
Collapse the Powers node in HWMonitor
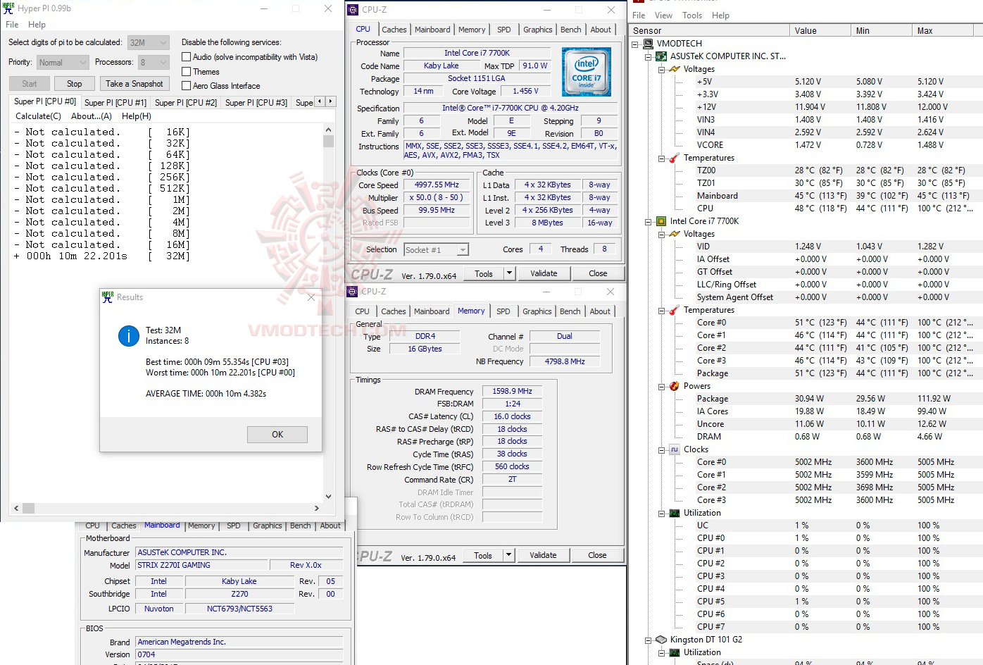coord(661,386)
